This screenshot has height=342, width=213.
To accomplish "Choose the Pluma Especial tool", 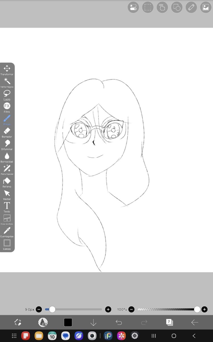I will (7, 170).
